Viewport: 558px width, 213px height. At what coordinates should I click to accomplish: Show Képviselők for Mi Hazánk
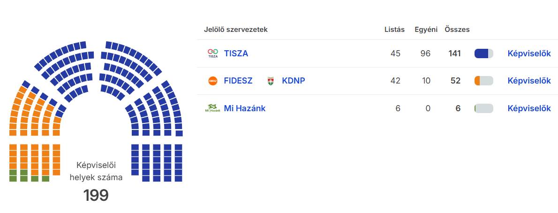(529, 108)
